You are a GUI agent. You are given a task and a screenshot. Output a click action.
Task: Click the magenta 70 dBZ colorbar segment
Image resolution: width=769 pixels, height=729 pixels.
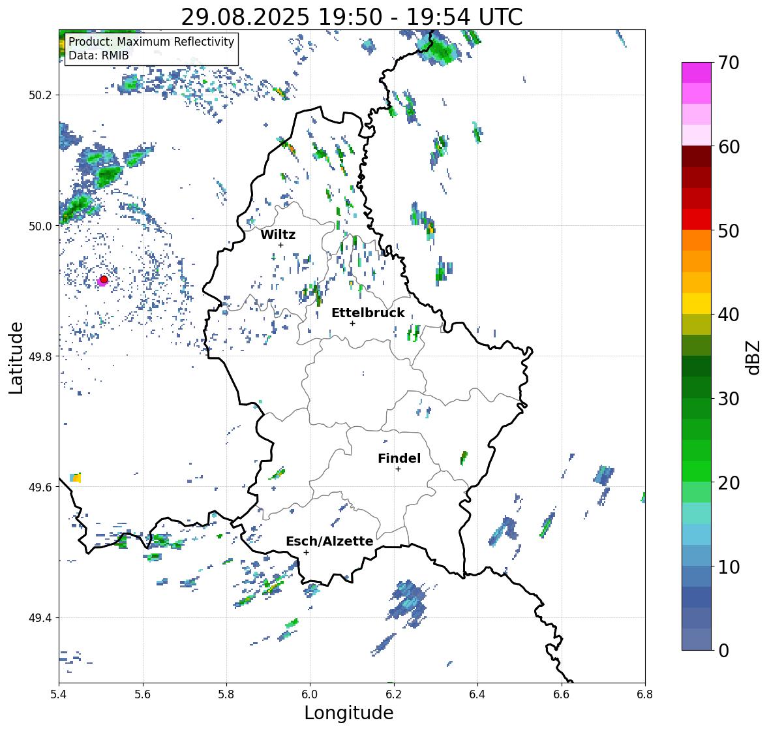coord(697,72)
